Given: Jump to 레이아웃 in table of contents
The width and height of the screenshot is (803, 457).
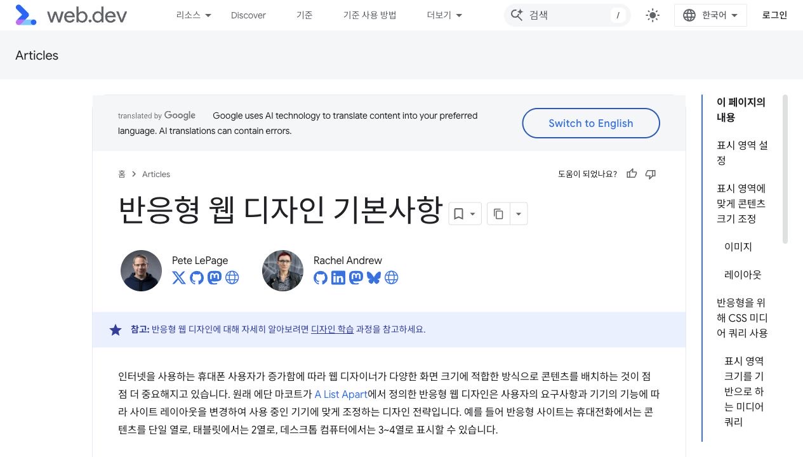Looking at the screenshot, I should (x=743, y=275).
